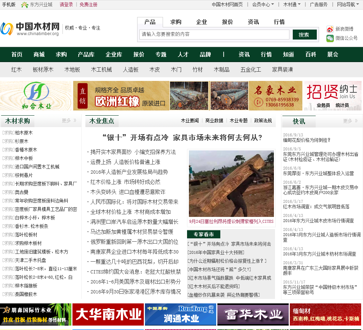The height and width of the screenshot is (330, 363).
Task: Click the WeChat public account icon
Action: click(330, 38)
